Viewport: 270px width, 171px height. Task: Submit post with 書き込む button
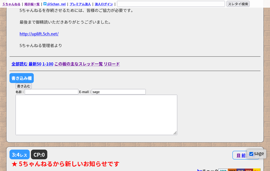[x=23, y=86]
